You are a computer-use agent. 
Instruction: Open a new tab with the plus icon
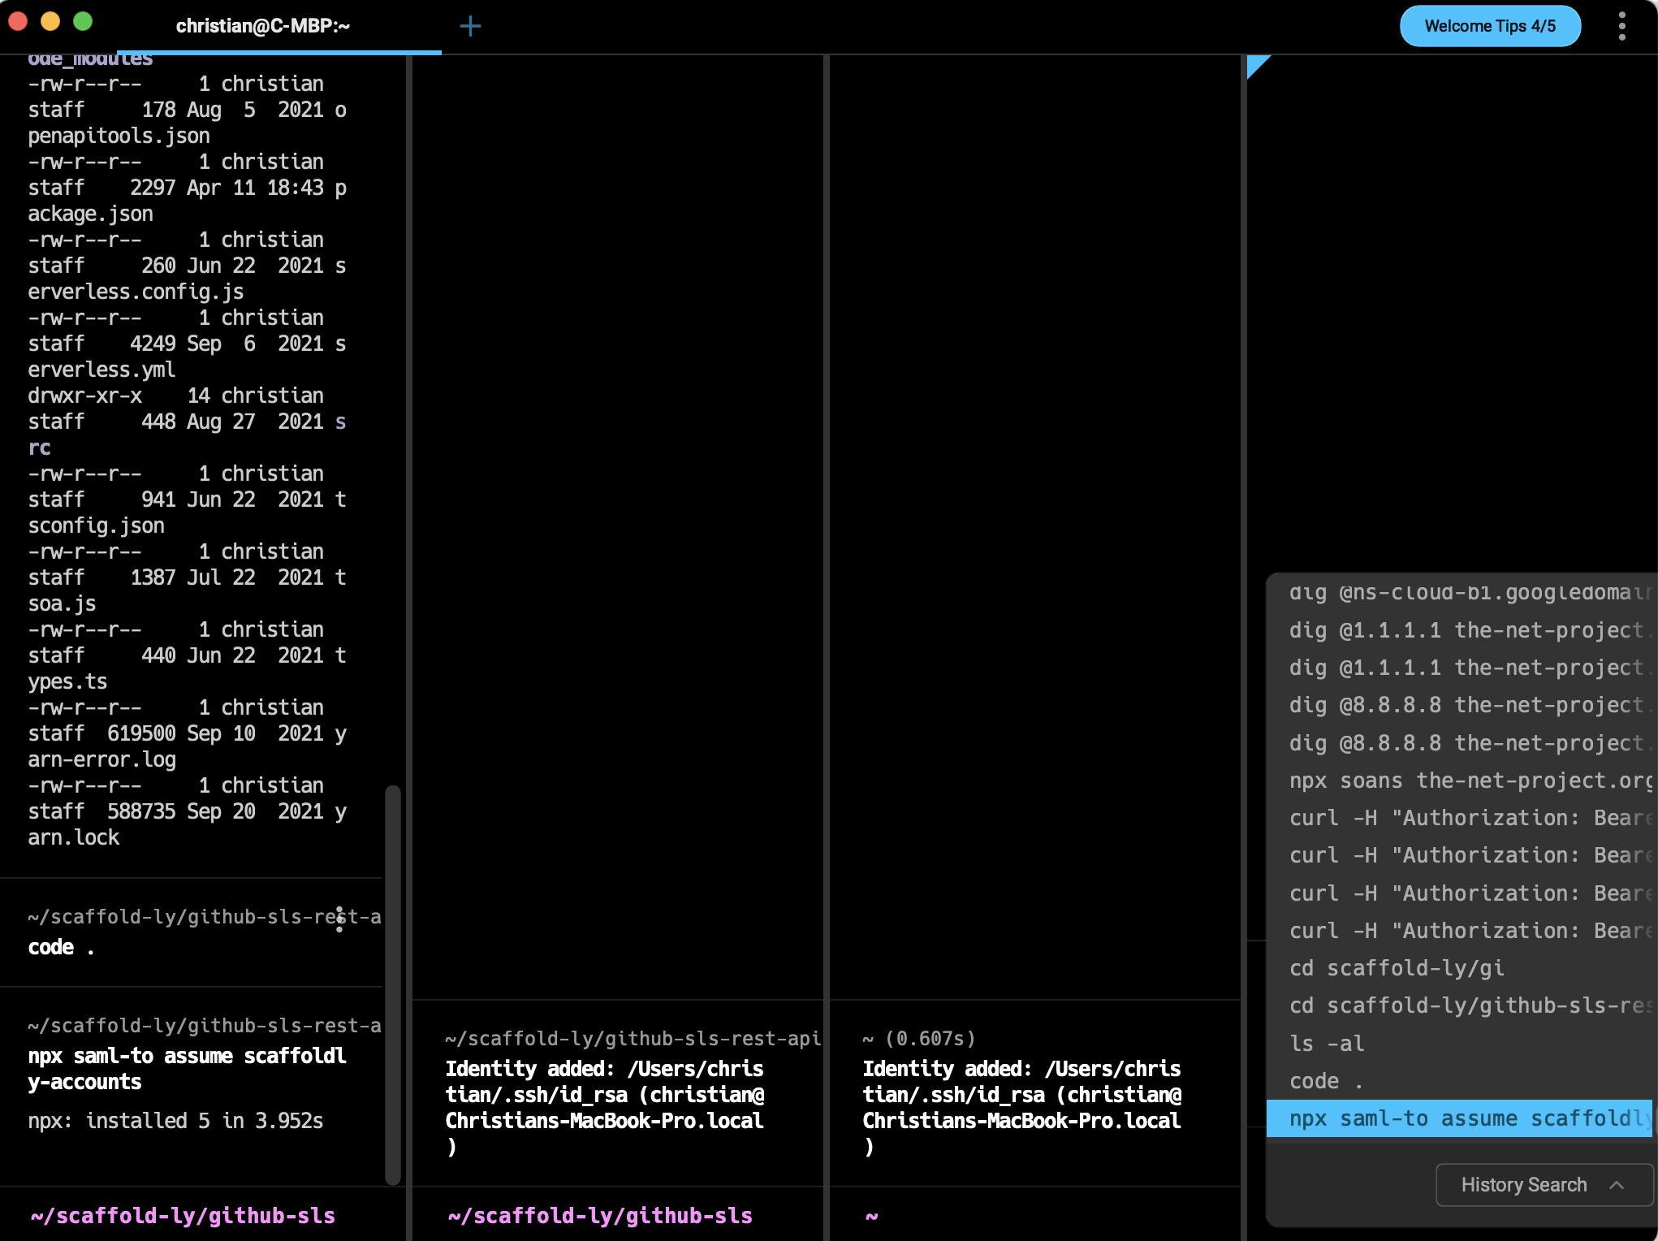[471, 25]
